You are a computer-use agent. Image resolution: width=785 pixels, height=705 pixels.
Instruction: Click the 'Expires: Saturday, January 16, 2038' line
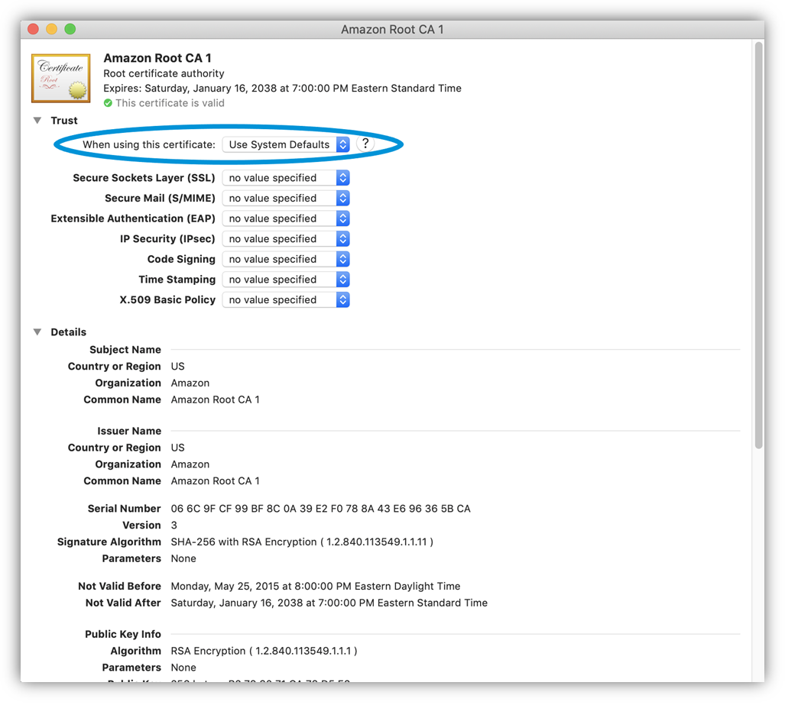(282, 89)
